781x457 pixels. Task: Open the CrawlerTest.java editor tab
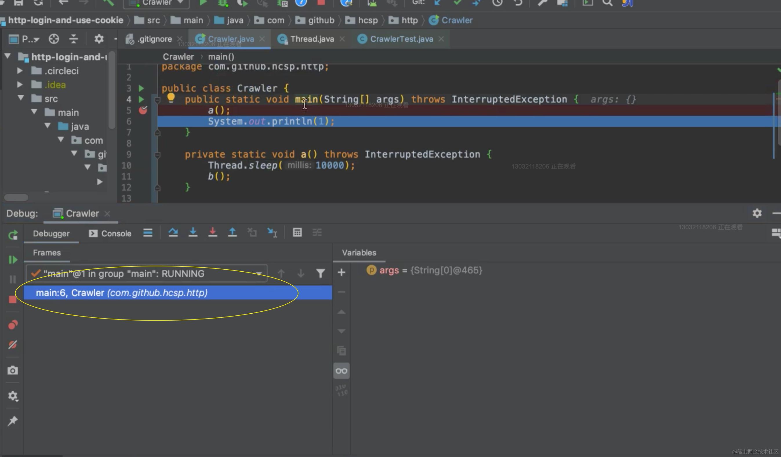tap(401, 39)
